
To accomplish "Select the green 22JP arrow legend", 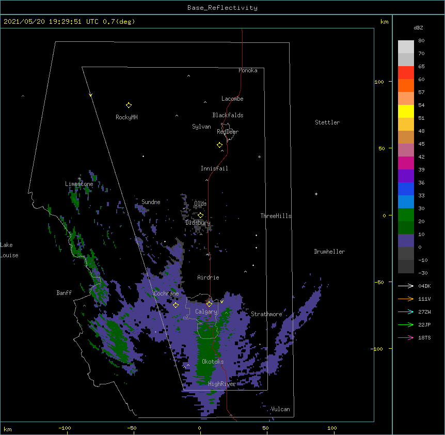I will [x=406, y=324].
